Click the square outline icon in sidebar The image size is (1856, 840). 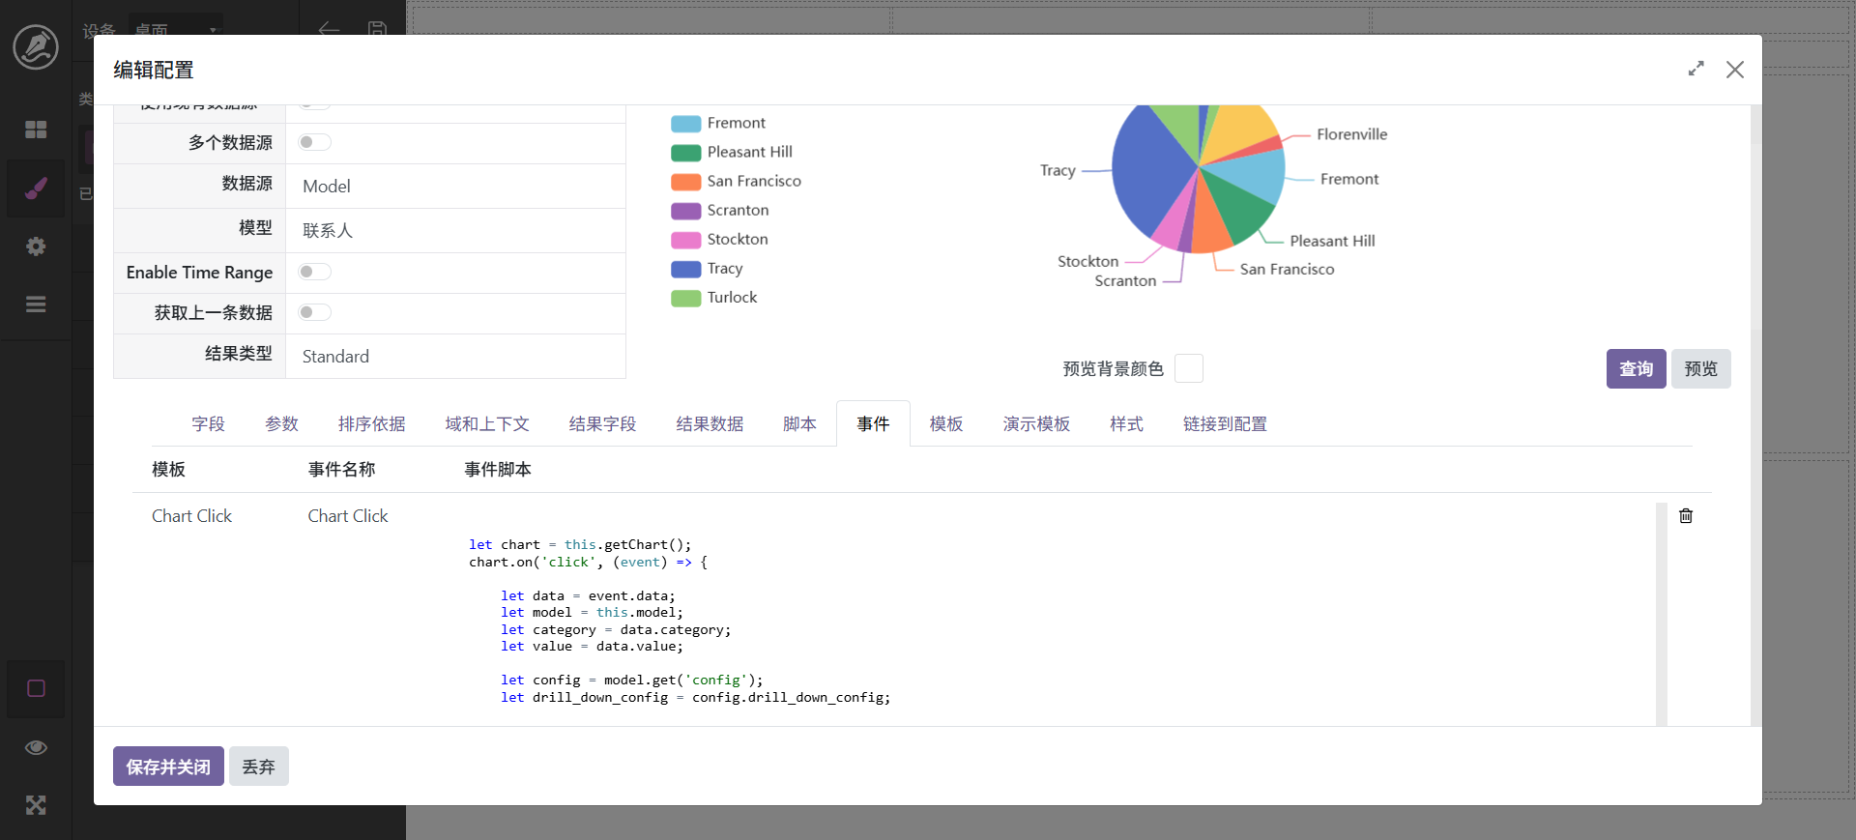(x=36, y=688)
